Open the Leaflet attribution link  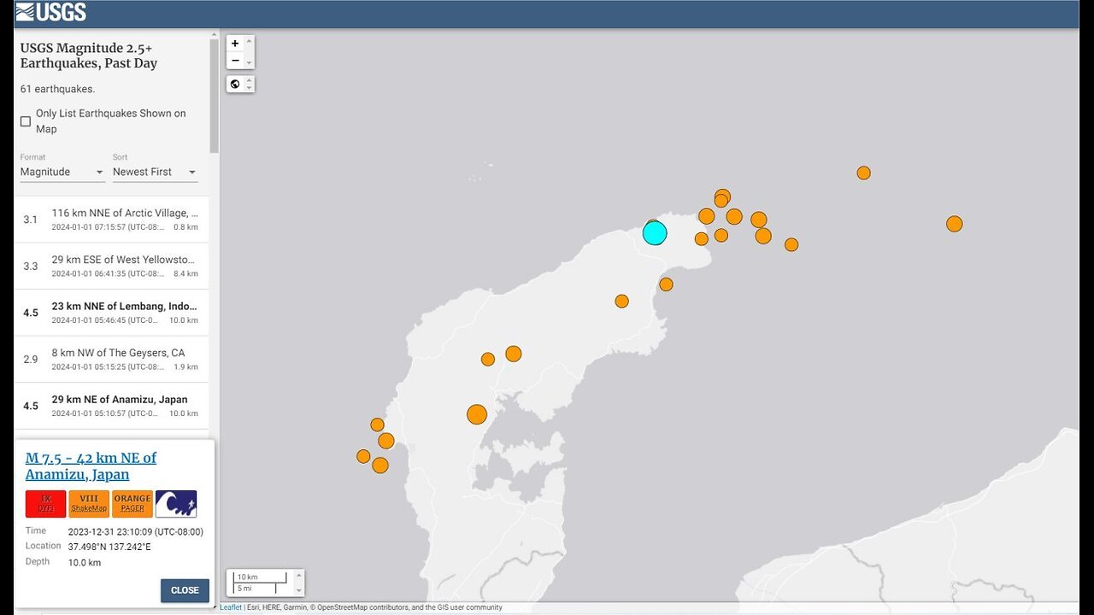pos(231,607)
